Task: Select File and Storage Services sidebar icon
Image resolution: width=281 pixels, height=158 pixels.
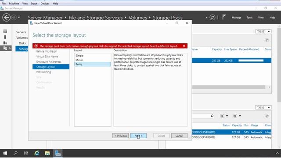Action: pos(5,48)
